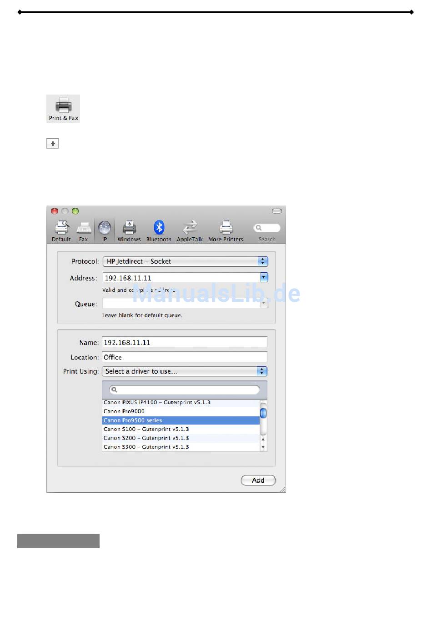Switch to the IP printer tab
Viewport: 432px width, 635px height.
(105, 231)
